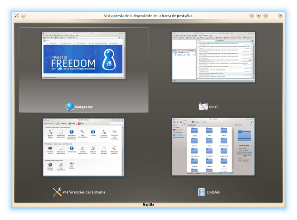
Task: Click the Dolphin file manager icon
Action: pyautogui.click(x=202, y=192)
